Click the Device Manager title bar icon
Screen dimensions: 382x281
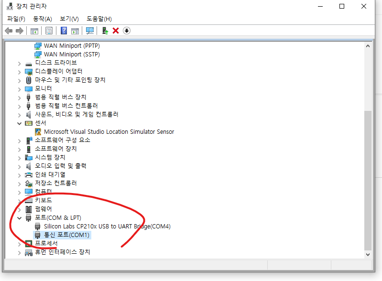pos(10,6)
